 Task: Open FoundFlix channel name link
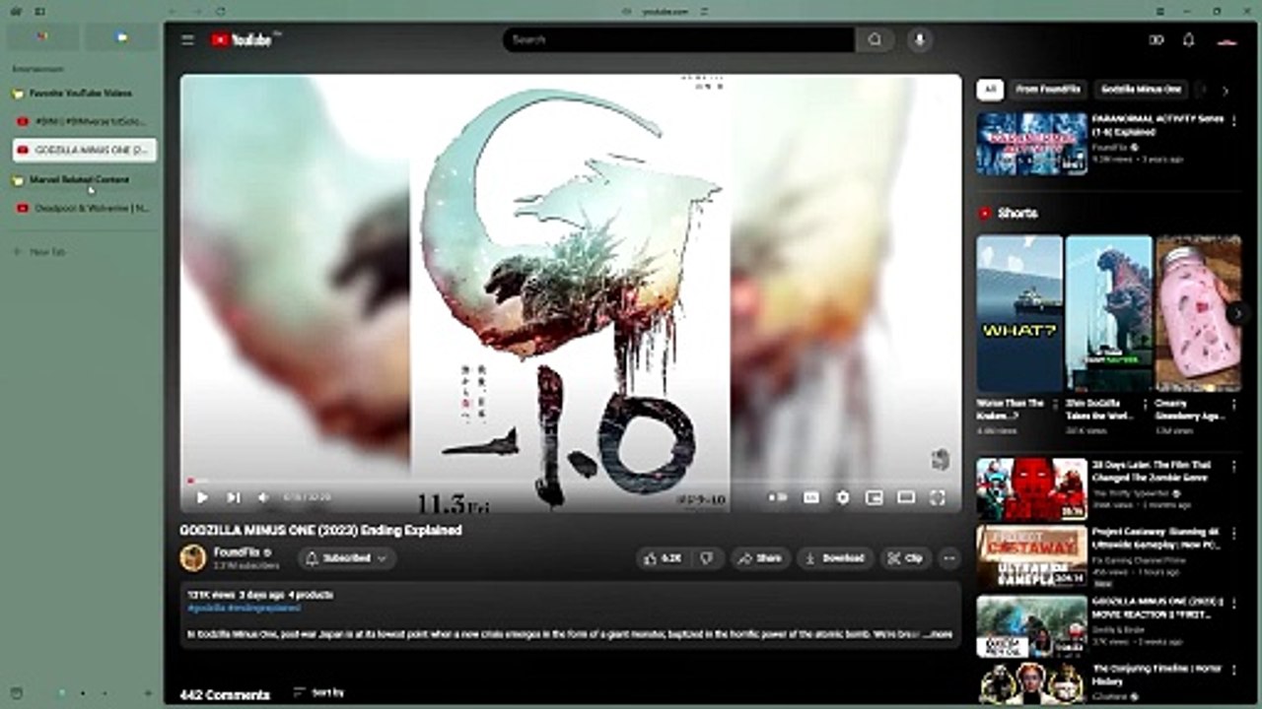(237, 552)
